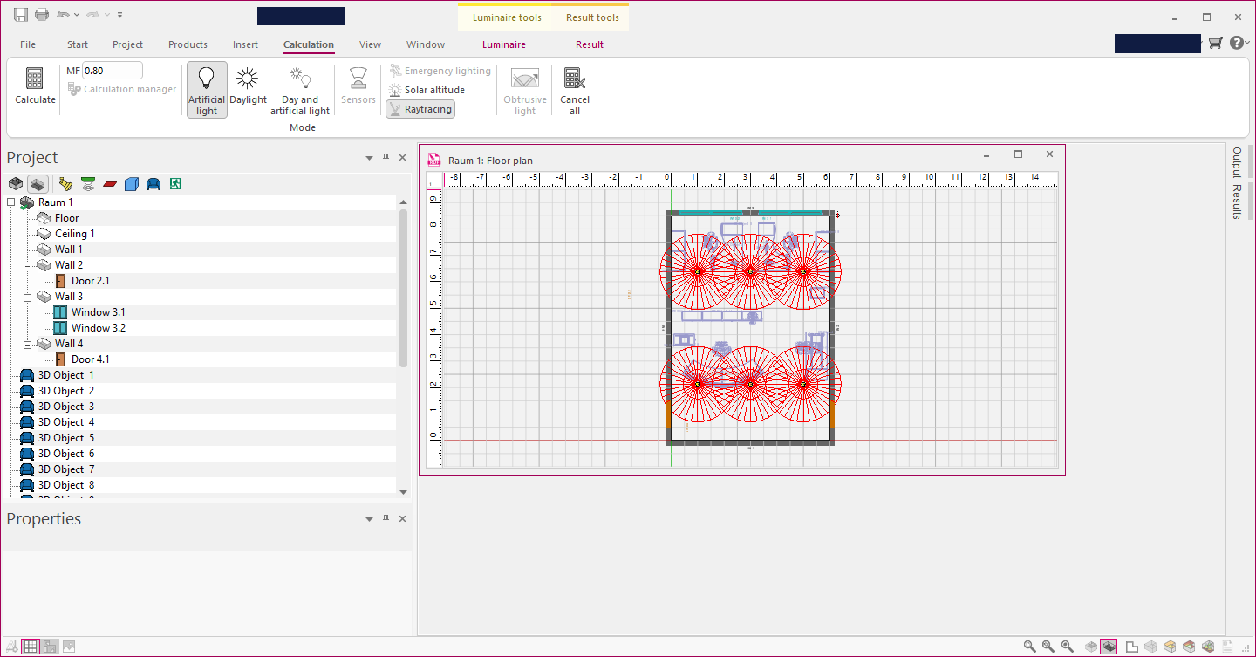Toggle the grid view icon in status bar
The width and height of the screenshot is (1256, 657).
point(31,647)
